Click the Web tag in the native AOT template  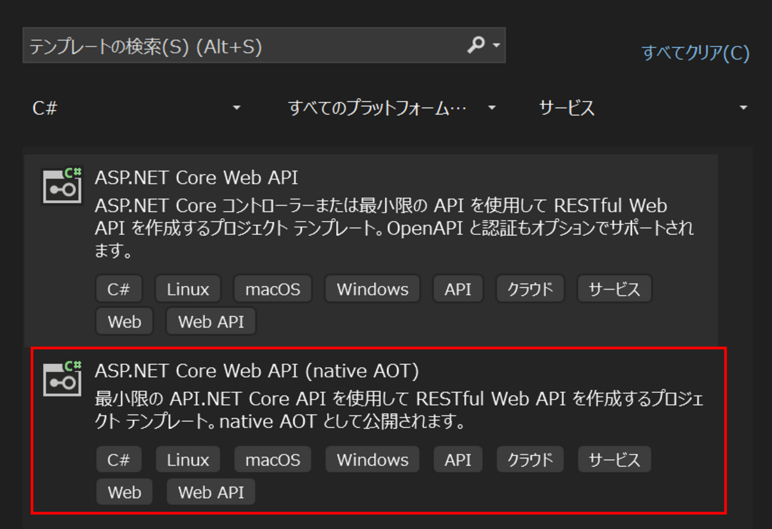[x=125, y=492]
